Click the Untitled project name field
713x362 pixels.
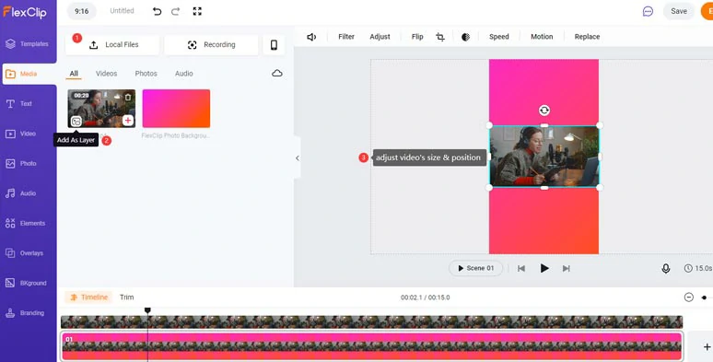122,11
